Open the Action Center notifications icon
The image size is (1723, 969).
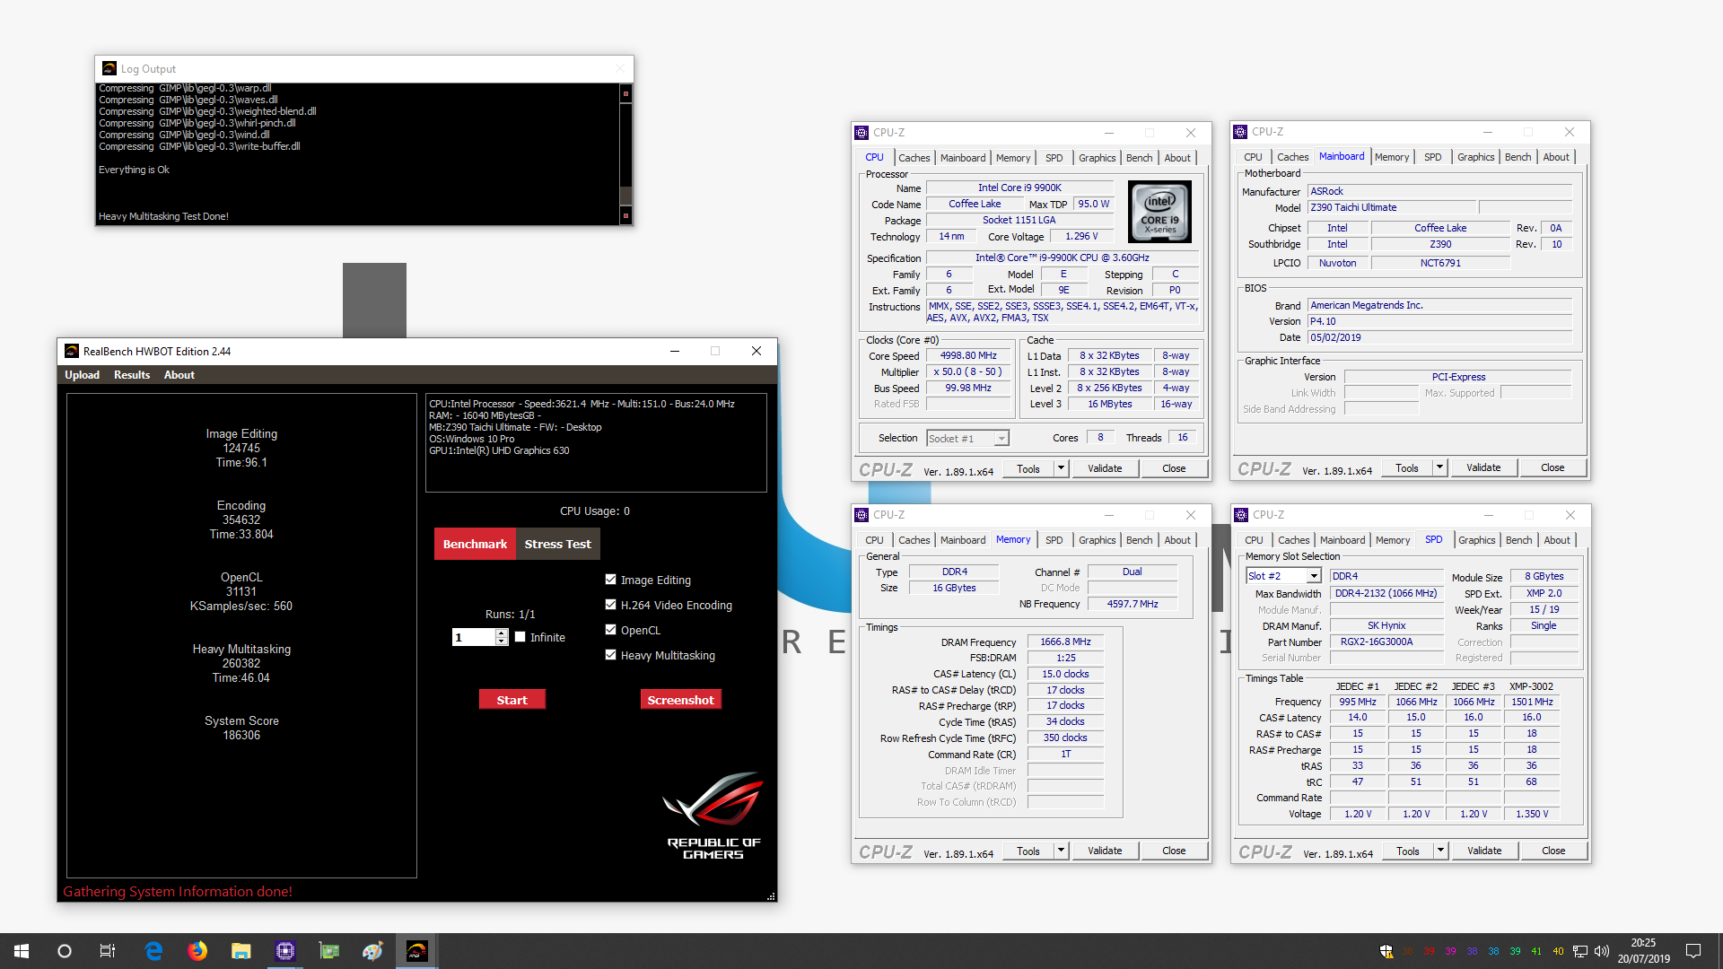pyautogui.click(x=1693, y=951)
